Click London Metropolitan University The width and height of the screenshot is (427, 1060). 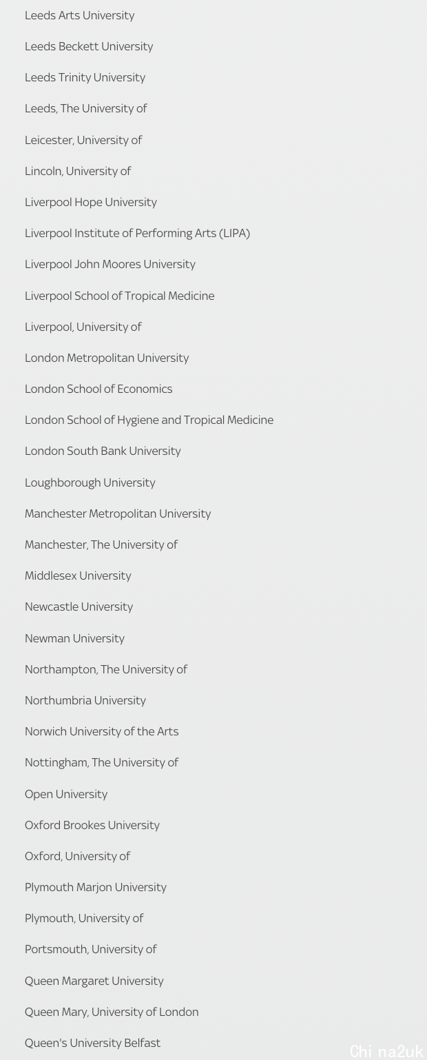tap(107, 358)
